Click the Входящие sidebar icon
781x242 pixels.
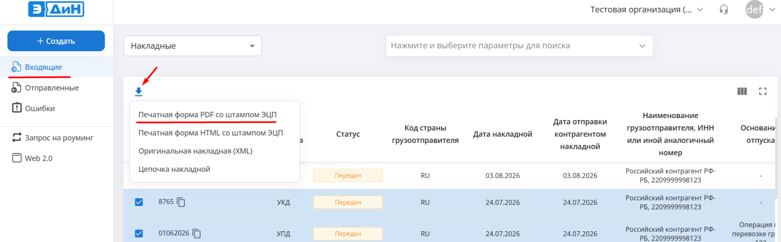tap(17, 67)
